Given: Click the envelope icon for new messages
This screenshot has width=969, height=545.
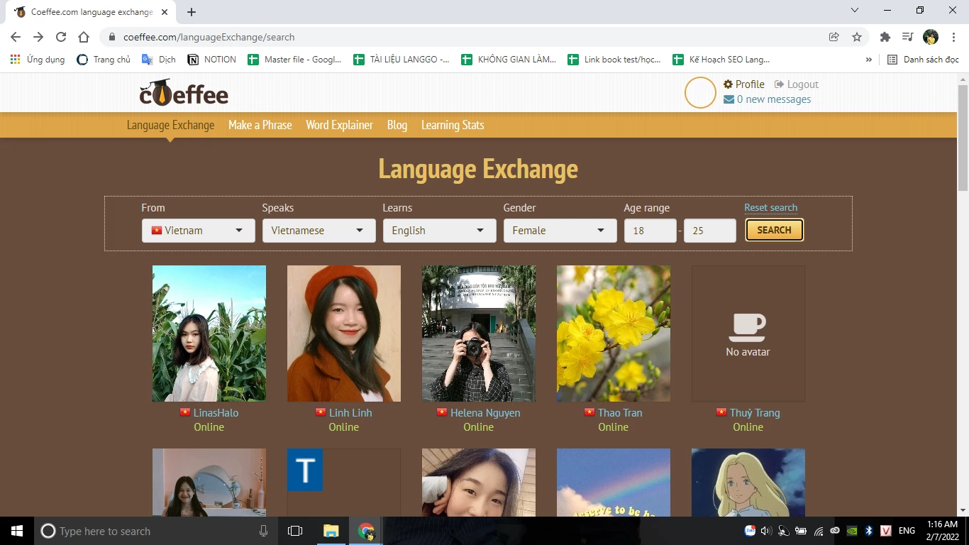Looking at the screenshot, I should point(729,99).
